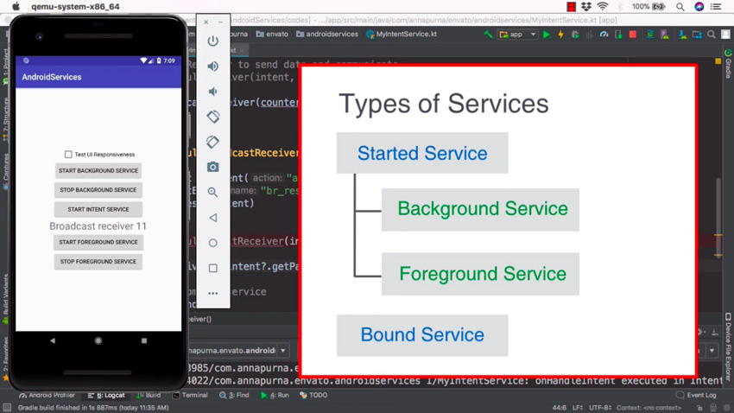
Task: Click emulator sidebar home circle
Action: click(213, 243)
